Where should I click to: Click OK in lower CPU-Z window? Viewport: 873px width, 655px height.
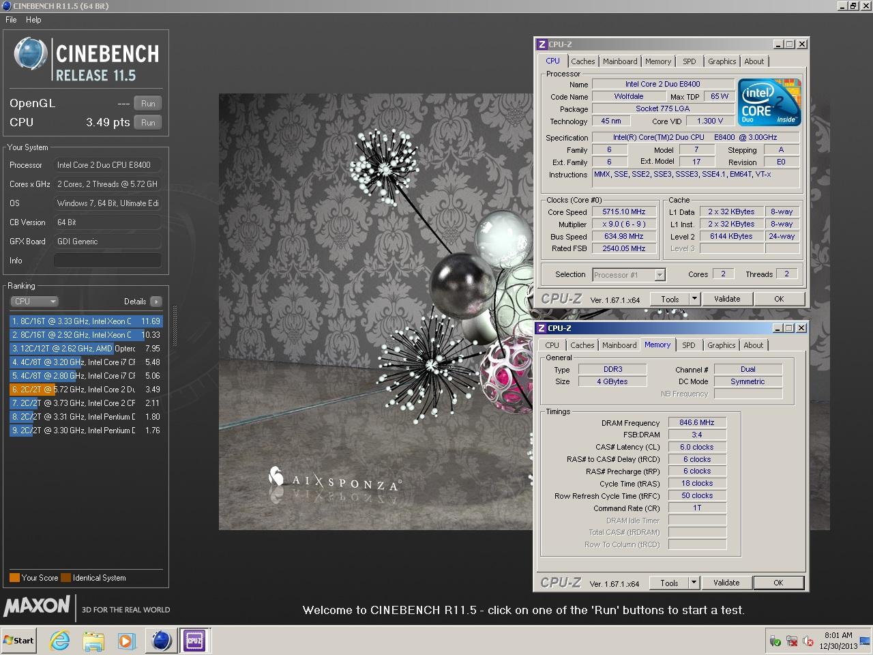(778, 583)
